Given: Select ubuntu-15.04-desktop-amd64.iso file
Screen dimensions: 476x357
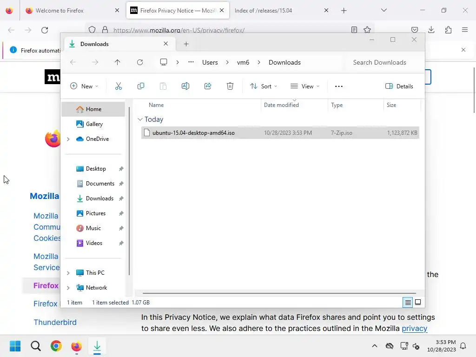Looking at the screenshot, I should pos(280,132).
